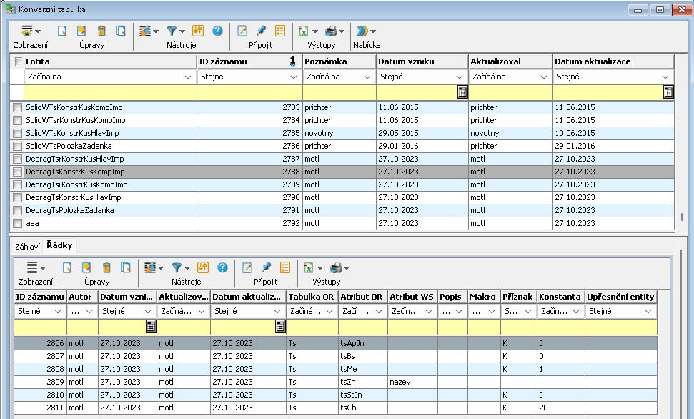The height and width of the screenshot is (419, 694).
Task: Toggle the select-all checkbox in Entita header
Action: point(18,62)
